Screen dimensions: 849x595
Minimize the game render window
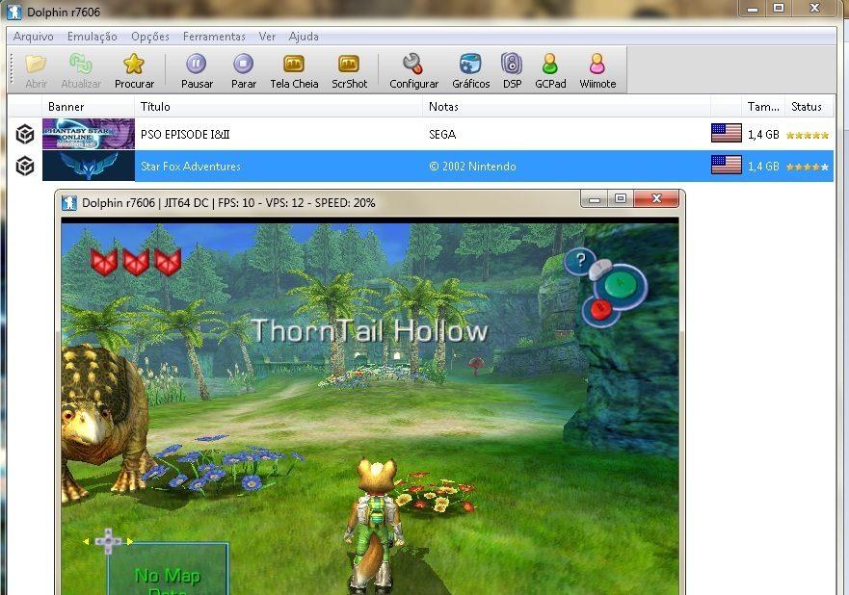tap(594, 199)
